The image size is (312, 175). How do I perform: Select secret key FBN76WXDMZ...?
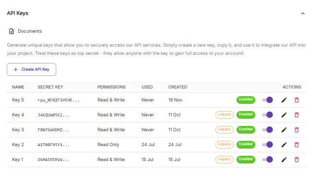coord(54,130)
